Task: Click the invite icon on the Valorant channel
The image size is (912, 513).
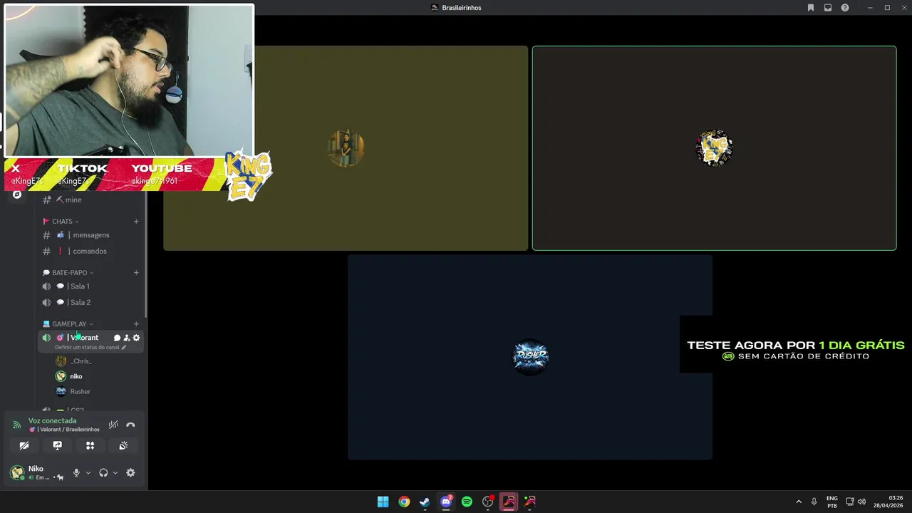Action: tap(127, 338)
